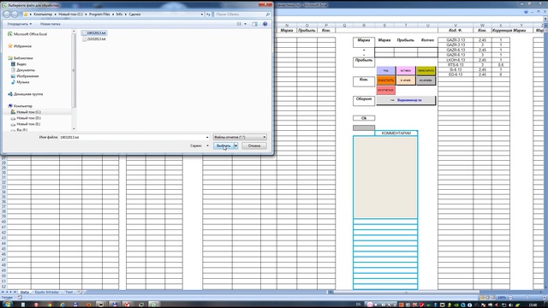Image resolution: width=548 pixels, height=308 pixels.
Task: Click Новая папка button
Action: click(x=50, y=24)
